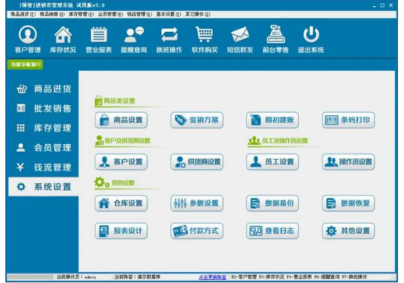This screenshot has height=283, width=404.
Task: Open 操作员设置 button
Action: 348,162
